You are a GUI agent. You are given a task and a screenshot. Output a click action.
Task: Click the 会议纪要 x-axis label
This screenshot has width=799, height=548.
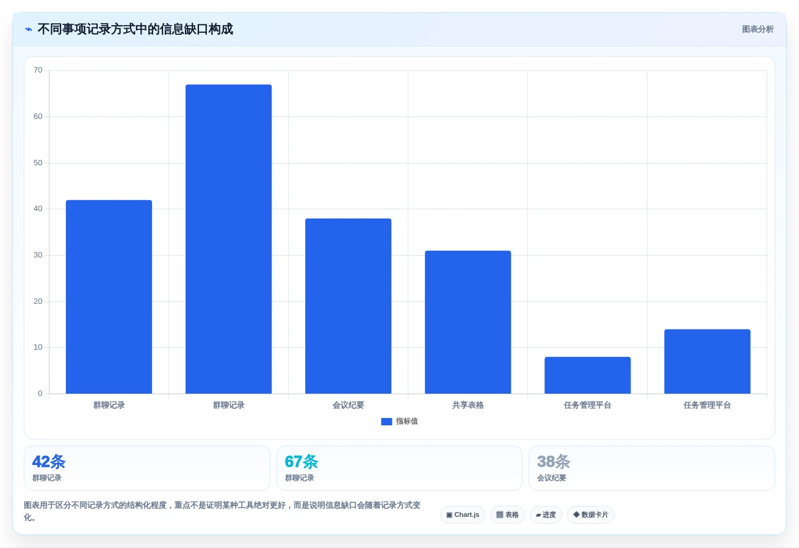click(348, 405)
